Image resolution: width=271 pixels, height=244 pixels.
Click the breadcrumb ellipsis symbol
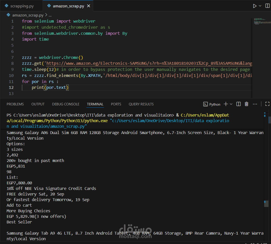click(50, 15)
